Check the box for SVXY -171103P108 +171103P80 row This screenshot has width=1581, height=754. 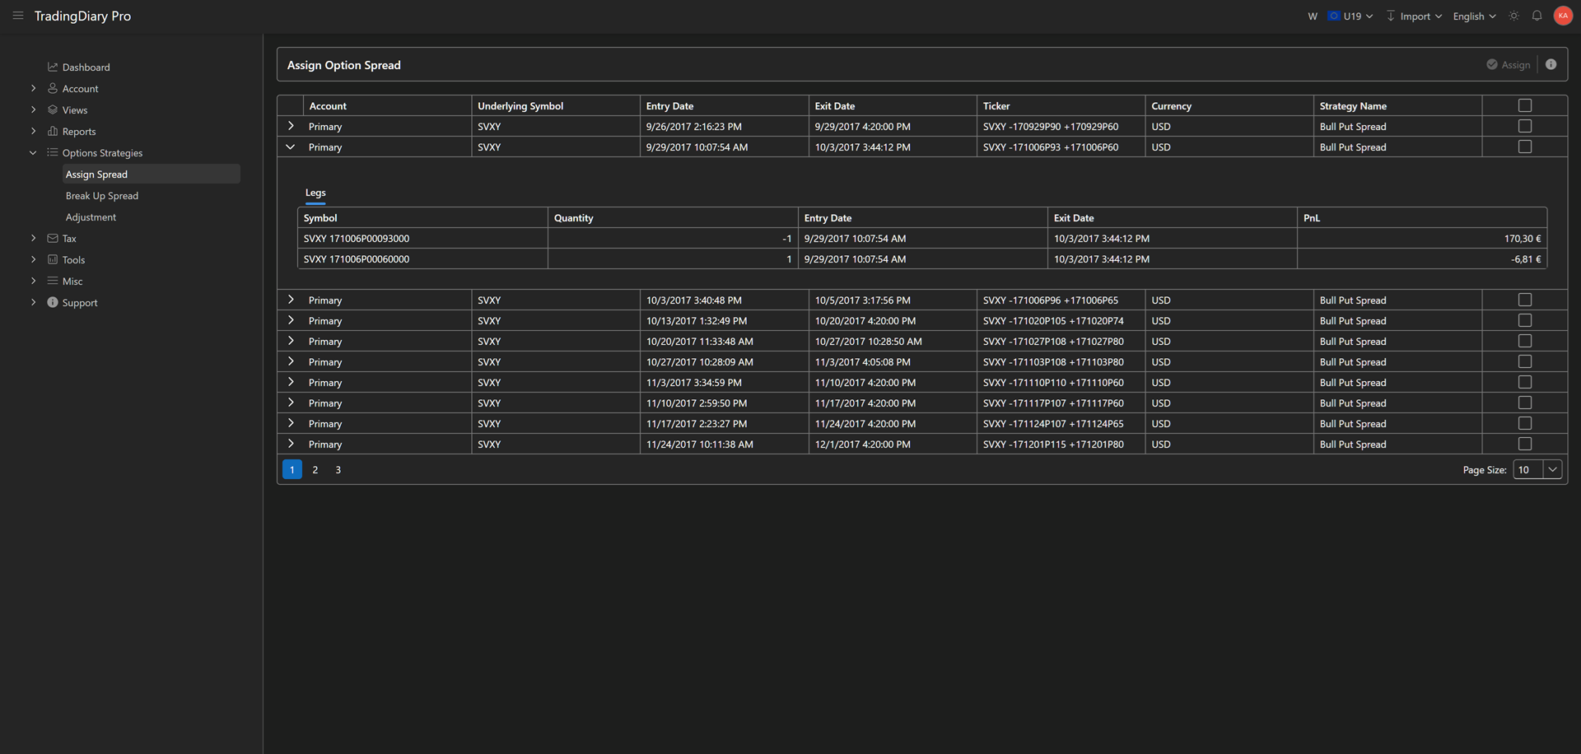(x=1525, y=361)
